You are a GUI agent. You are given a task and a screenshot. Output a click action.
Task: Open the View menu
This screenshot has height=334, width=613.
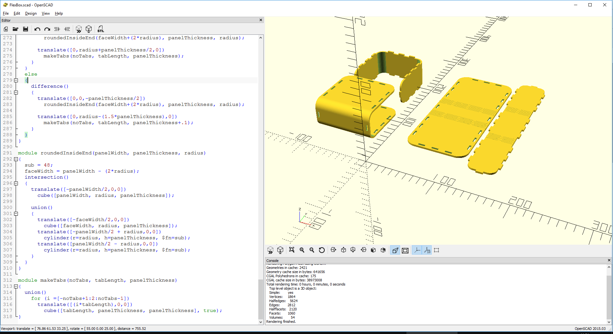[x=46, y=13]
